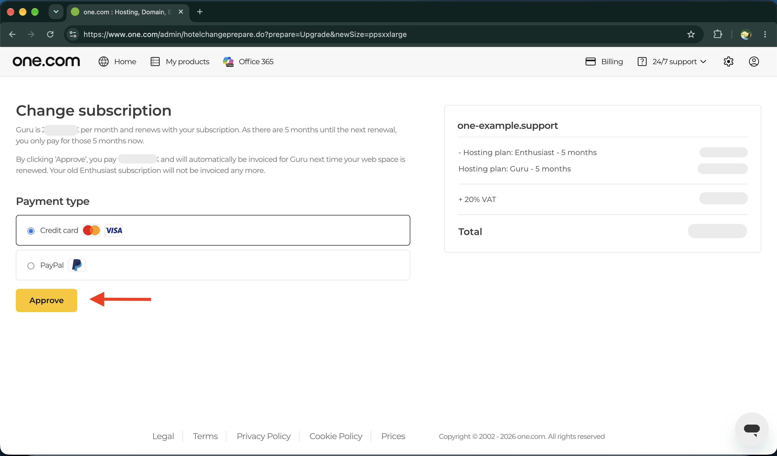Click '- Hosting plan: Enthusiast - 5 months' line
The height and width of the screenshot is (456, 777).
click(x=527, y=152)
